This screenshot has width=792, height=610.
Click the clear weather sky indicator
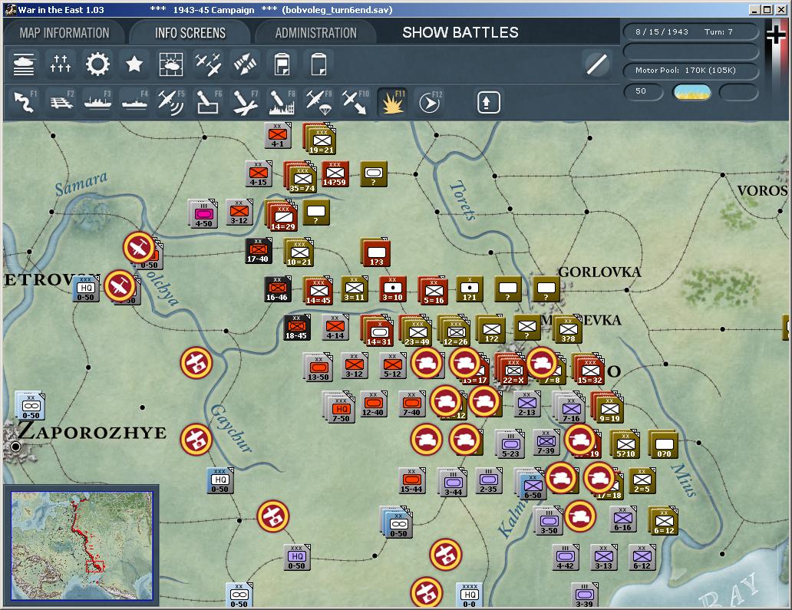tap(692, 92)
